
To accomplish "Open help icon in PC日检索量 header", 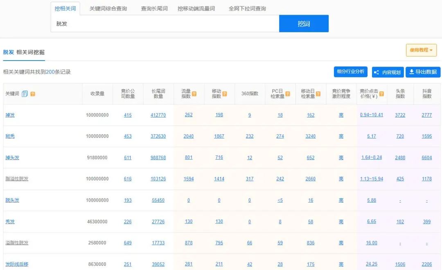I will 288,94.
